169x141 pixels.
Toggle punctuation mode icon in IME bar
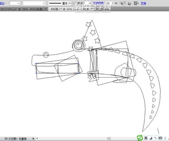[155, 138]
